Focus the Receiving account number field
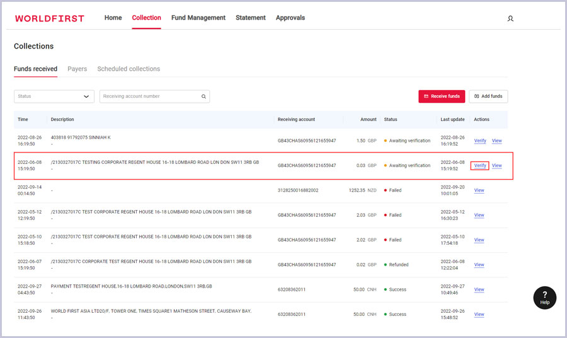This screenshot has width=567, height=338. point(150,96)
